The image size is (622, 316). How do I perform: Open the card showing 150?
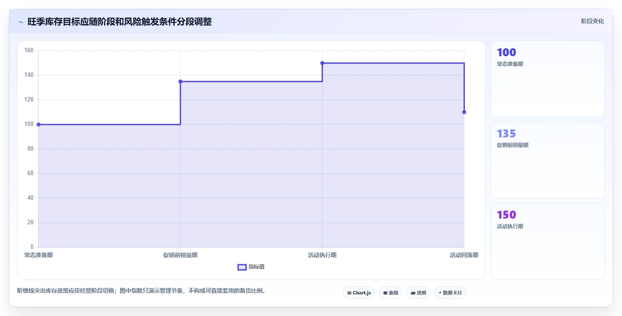[548, 241]
